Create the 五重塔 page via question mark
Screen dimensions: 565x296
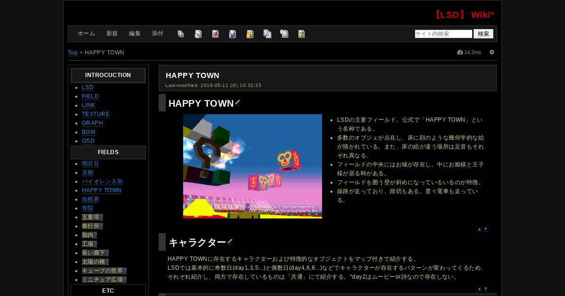pyautogui.click(x=101, y=217)
